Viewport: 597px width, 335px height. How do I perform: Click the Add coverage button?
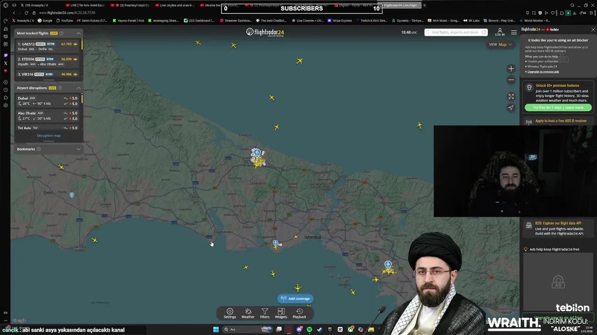pyautogui.click(x=295, y=299)
